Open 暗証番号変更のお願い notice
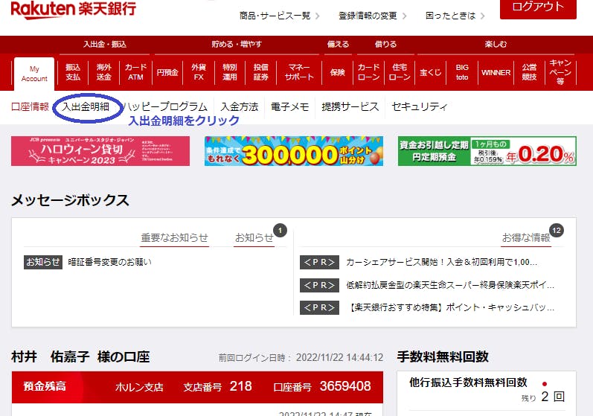The height and width of the screenshot is (416, 593). 109,262
